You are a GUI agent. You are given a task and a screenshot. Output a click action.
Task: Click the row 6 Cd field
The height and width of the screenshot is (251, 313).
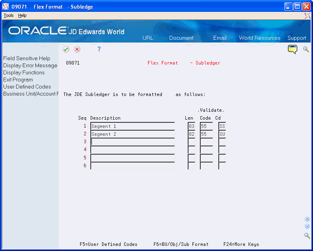tap(222, 166)
